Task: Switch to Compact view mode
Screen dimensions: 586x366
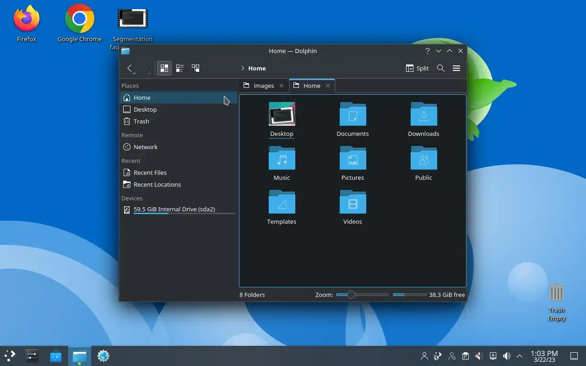Action: pyautogui.click(x=180, y=68)
